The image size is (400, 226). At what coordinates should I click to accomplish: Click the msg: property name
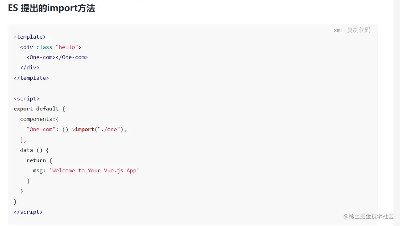point(39,170)
